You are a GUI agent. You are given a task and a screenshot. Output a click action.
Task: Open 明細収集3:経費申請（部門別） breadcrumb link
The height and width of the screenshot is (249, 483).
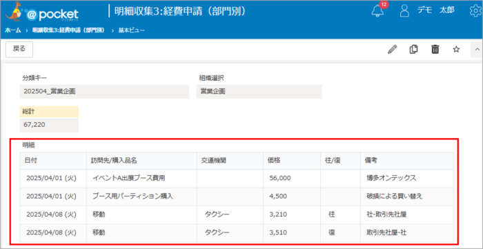(x=68, y=30)
